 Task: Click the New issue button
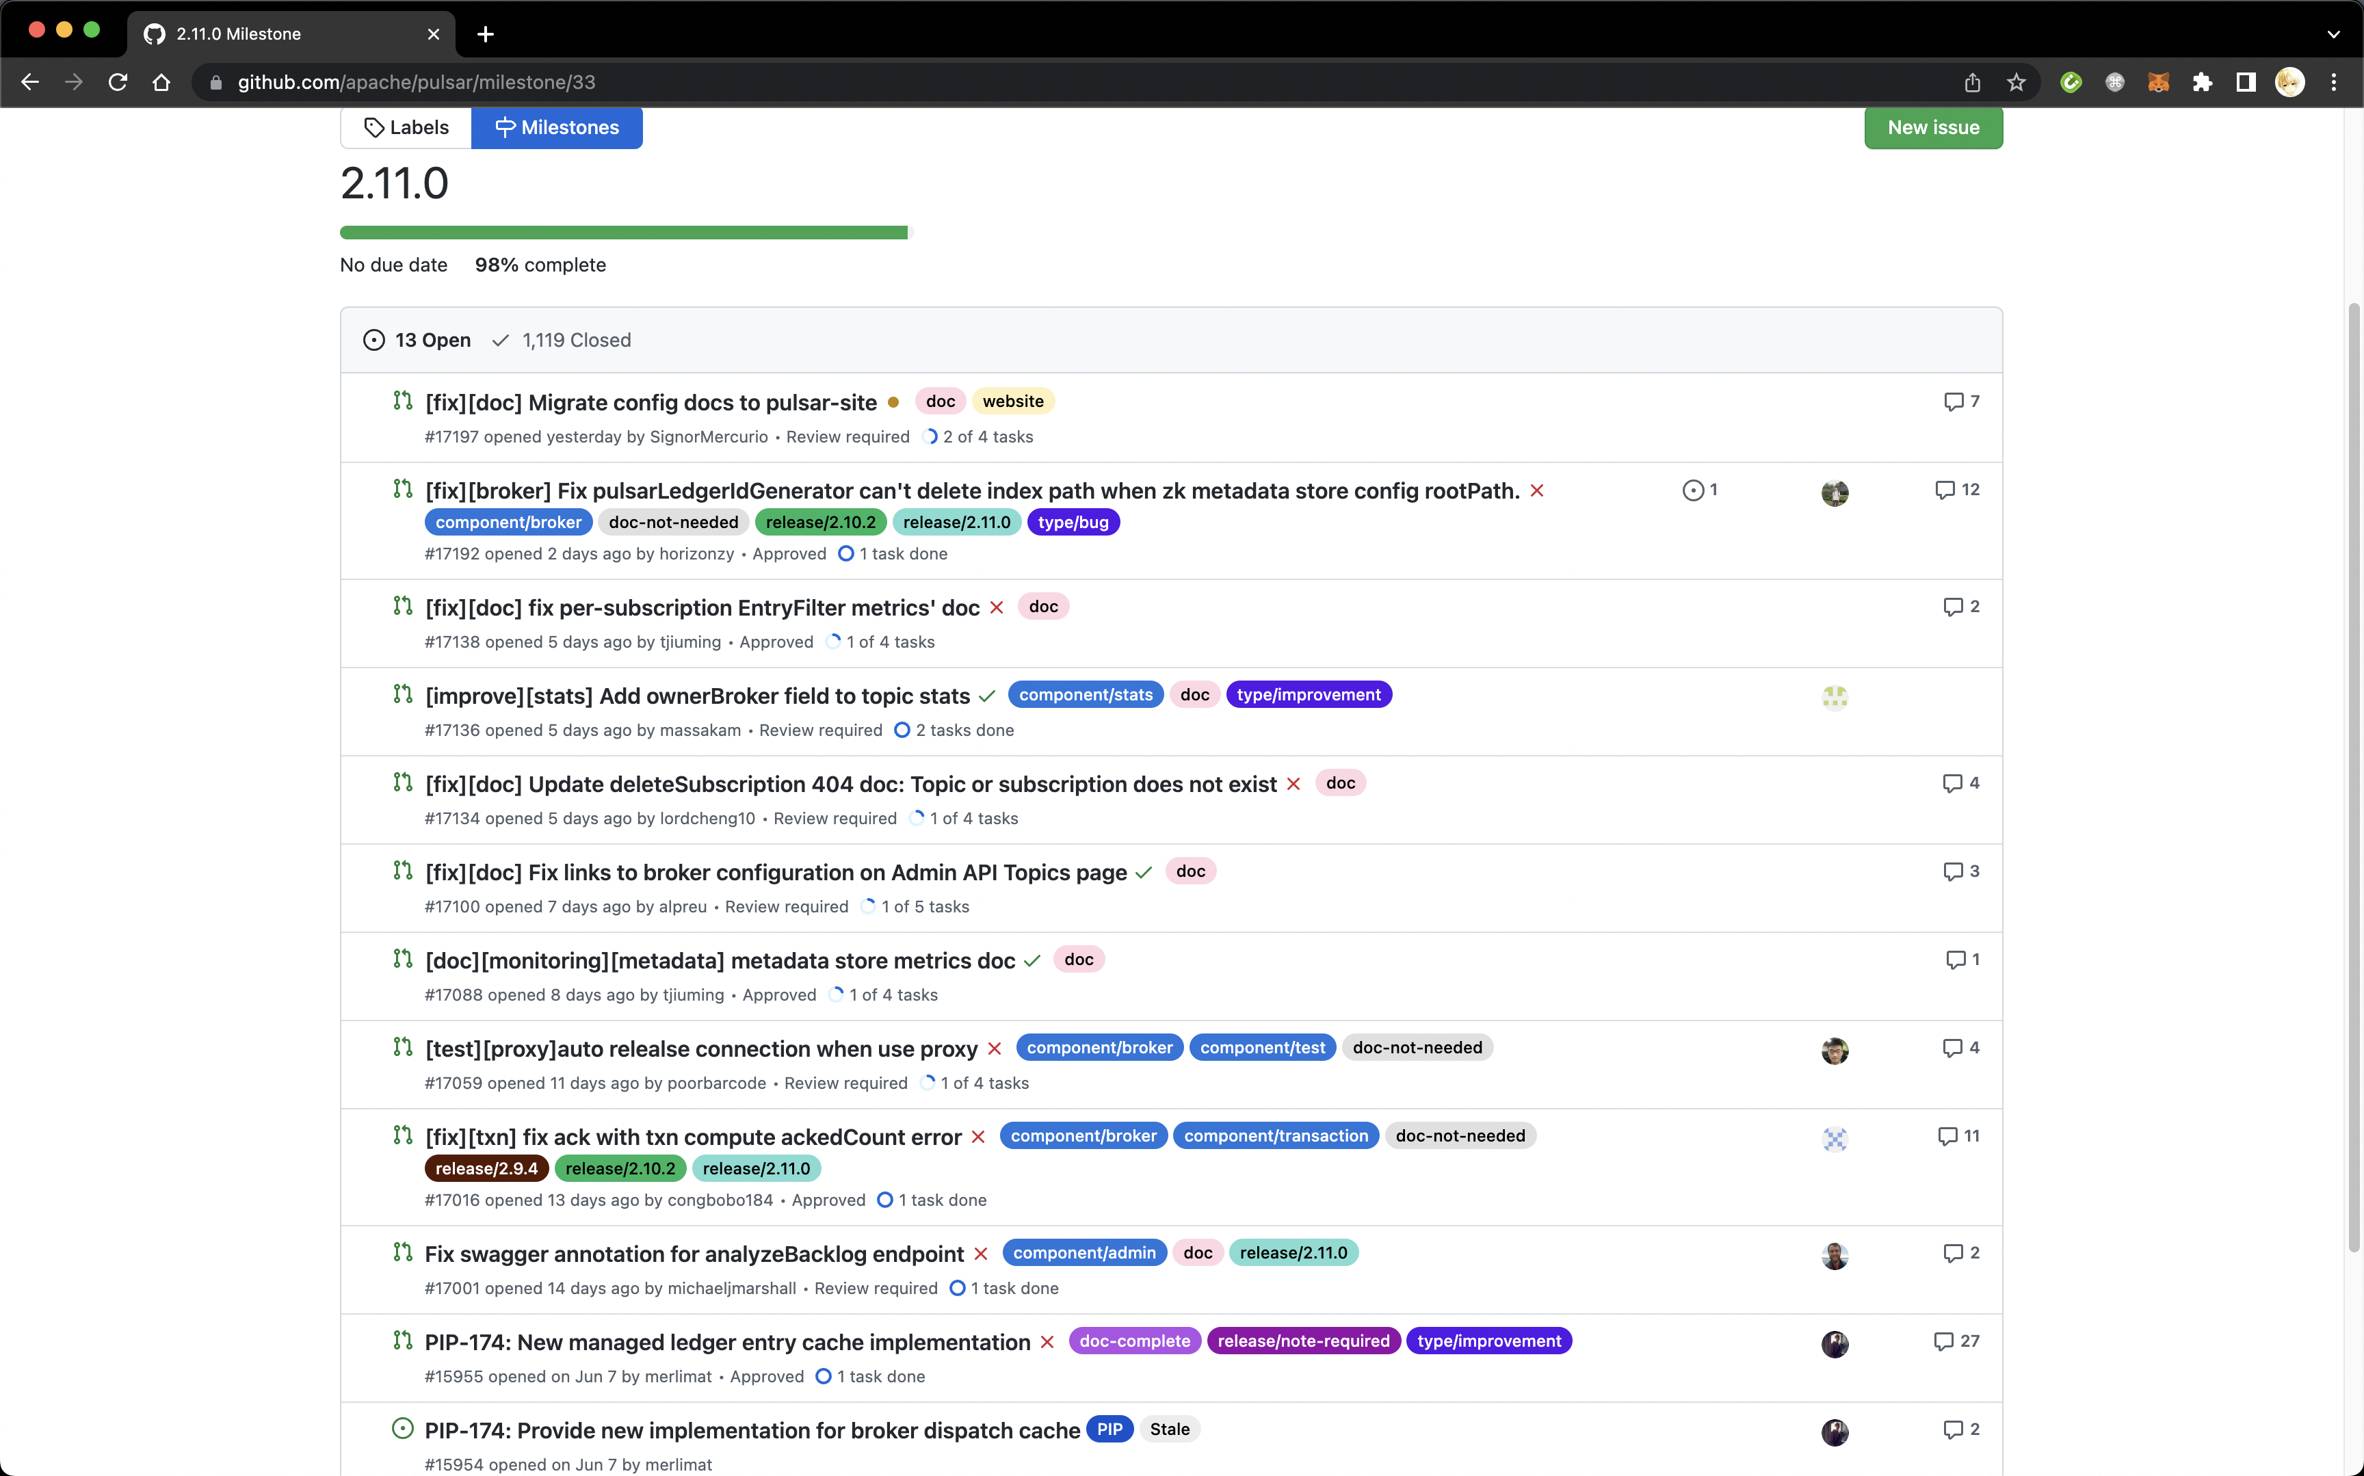coord(1932,128)
